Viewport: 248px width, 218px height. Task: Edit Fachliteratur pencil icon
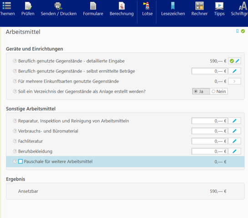coord(234,141)
